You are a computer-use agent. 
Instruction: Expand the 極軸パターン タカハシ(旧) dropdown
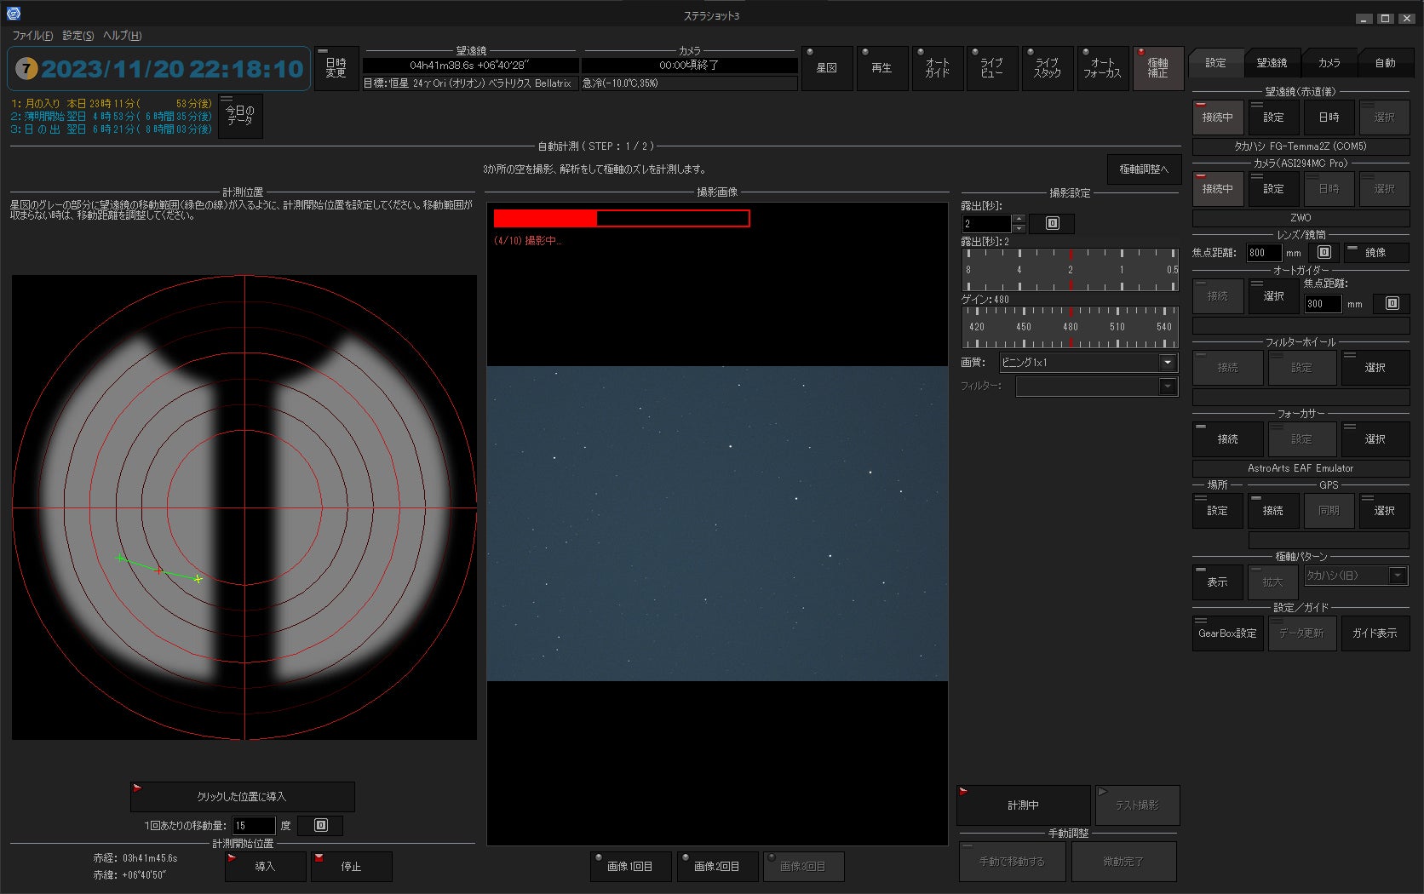[x=1397, y=576]
